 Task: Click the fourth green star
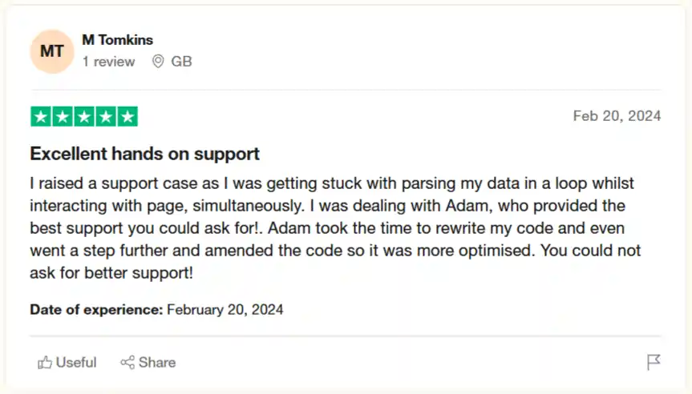(x=106, y=117)
